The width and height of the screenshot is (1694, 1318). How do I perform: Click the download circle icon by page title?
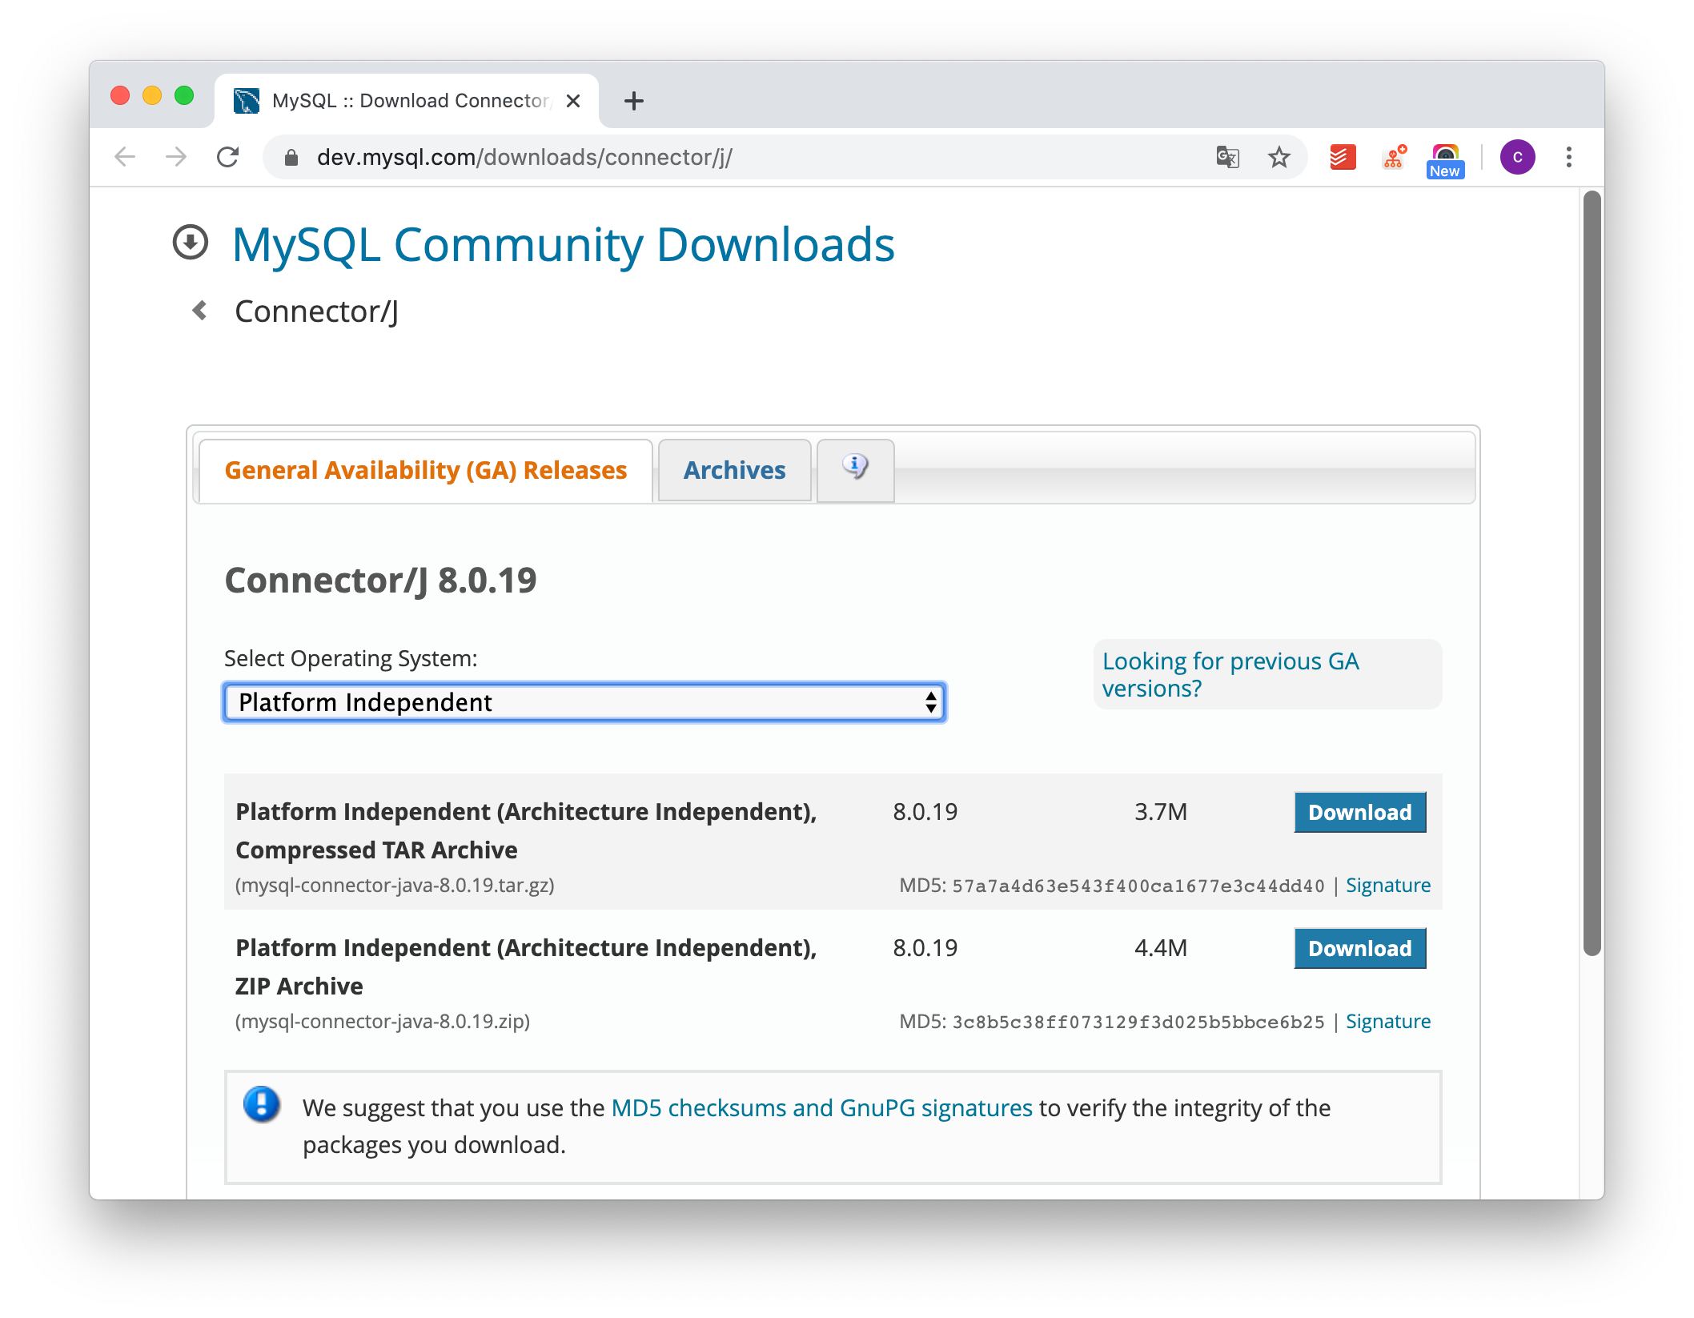(x=191, y=243)
